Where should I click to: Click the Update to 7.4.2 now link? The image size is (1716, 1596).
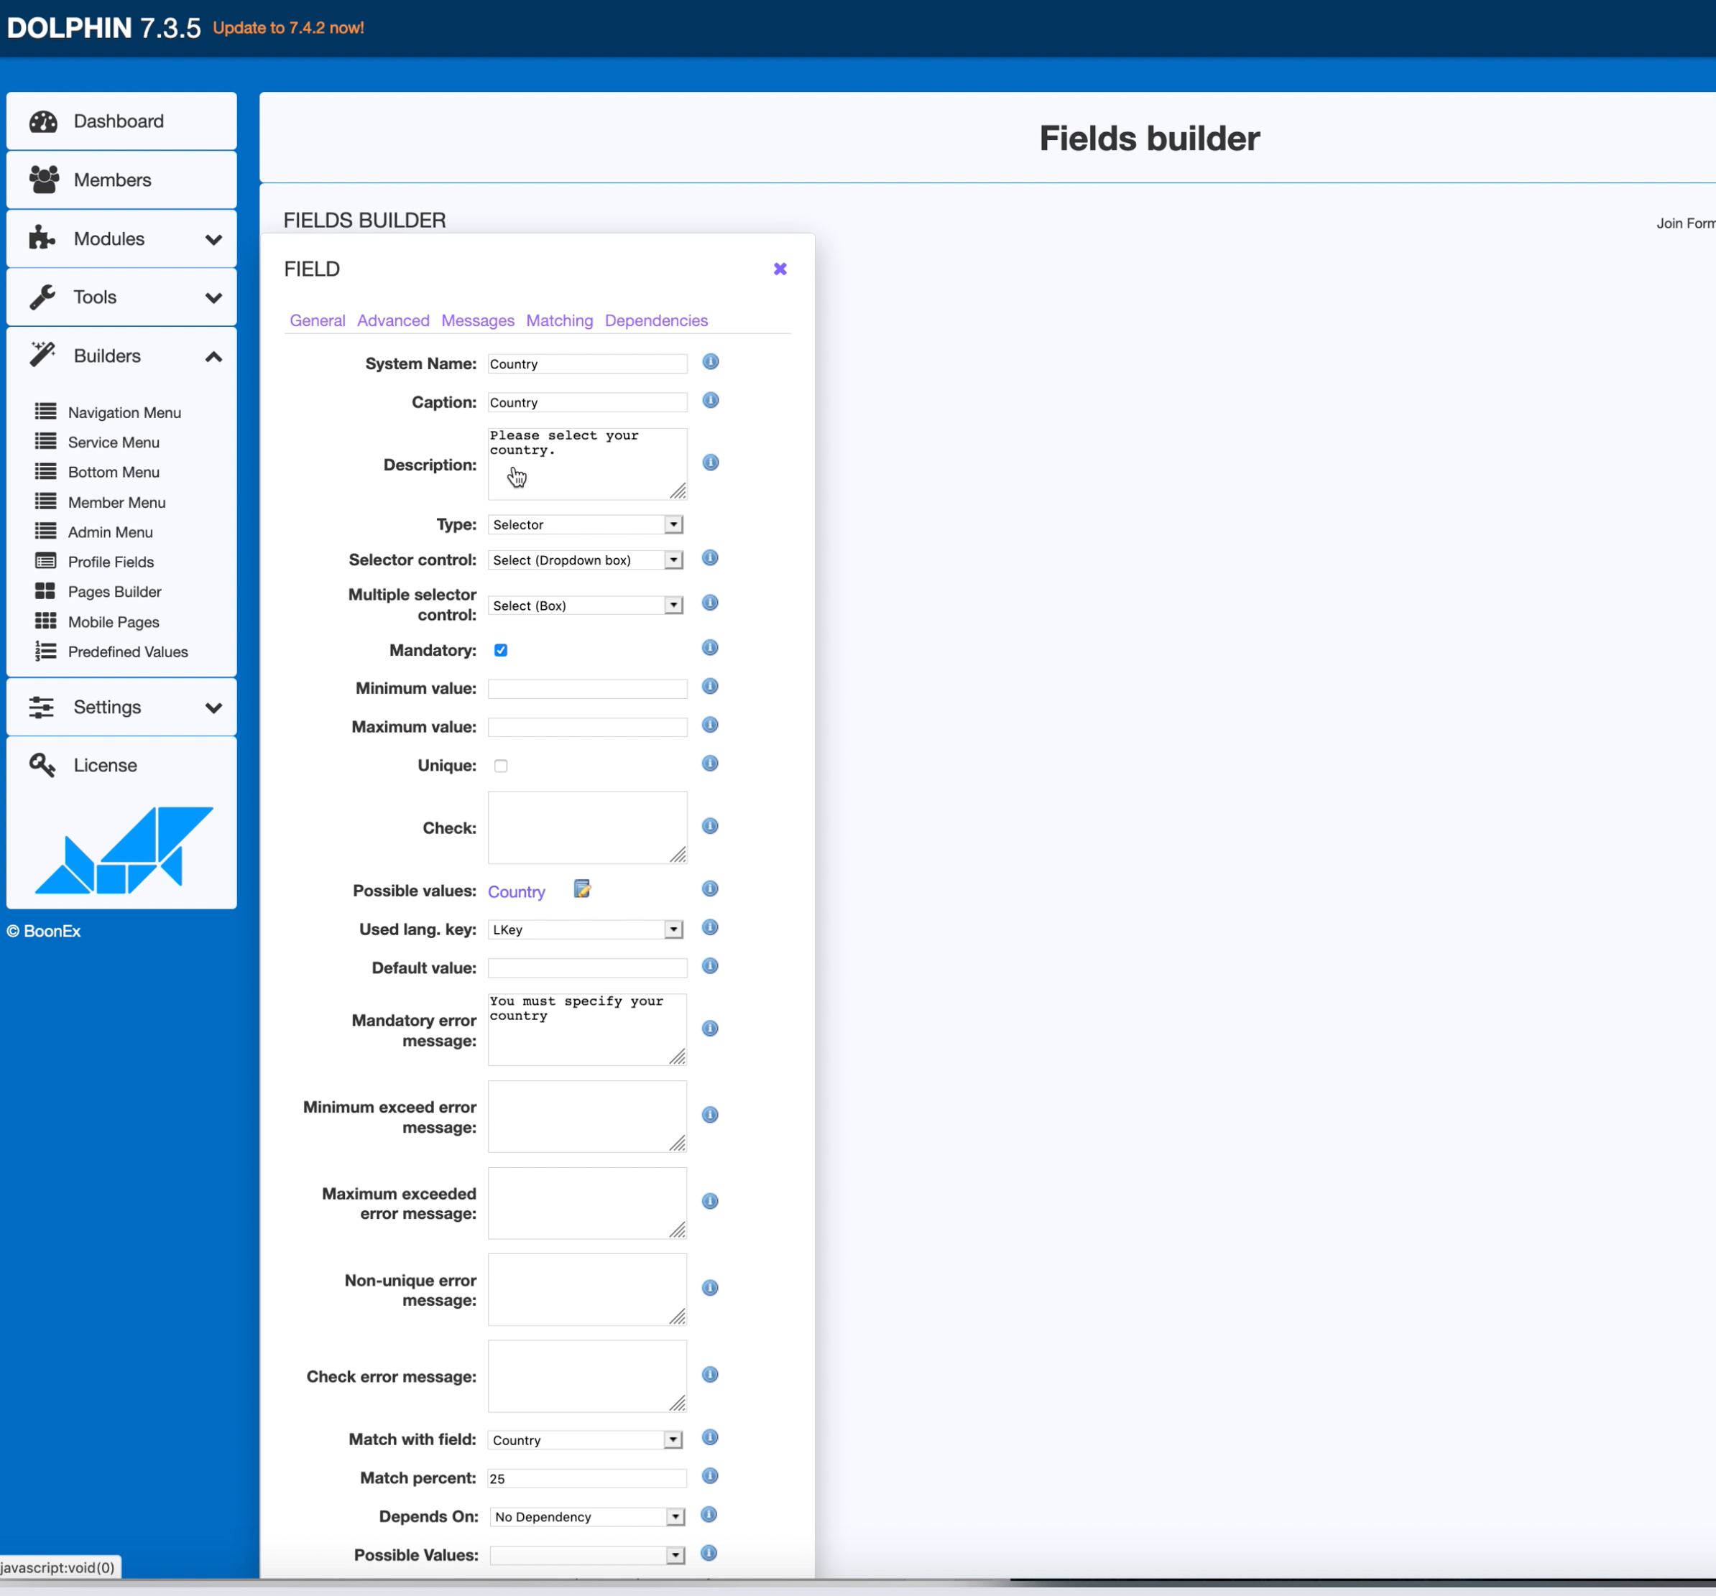(x=288, y=27)
